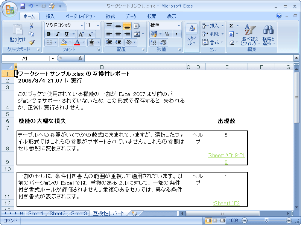The image size is (301, 225).
Task: Open the font size dropdown
Action: click(98, 25)
